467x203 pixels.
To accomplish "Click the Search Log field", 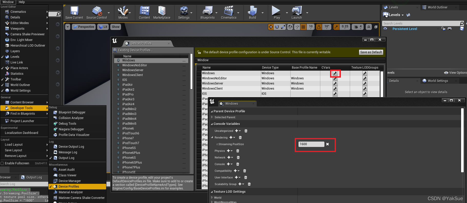I will point(24,184).
